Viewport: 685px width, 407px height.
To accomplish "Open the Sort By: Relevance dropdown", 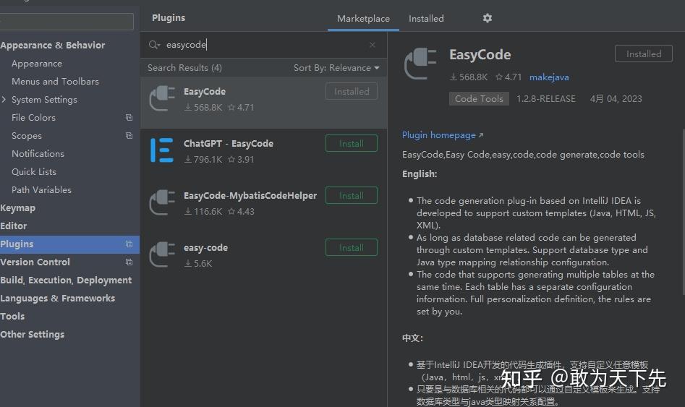I will click(336, 68).
